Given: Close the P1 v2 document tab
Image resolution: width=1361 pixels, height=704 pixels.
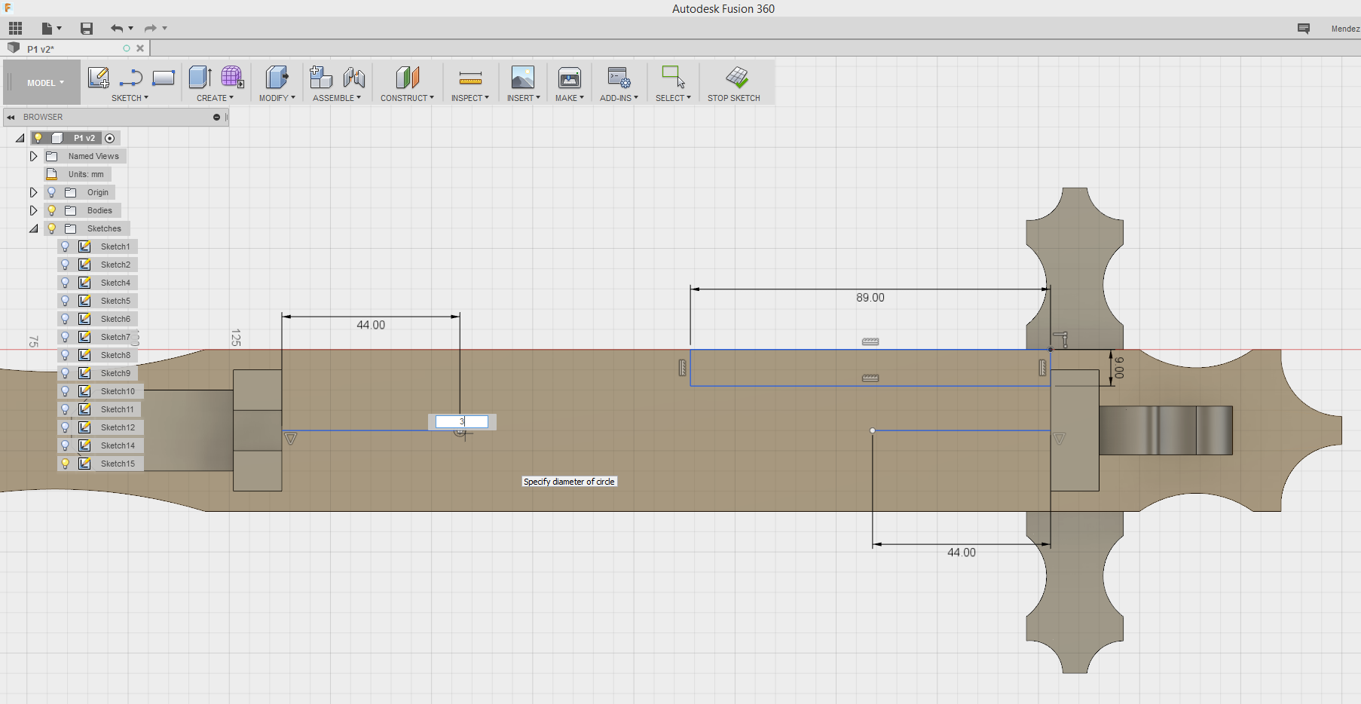Looking at the screenshot, I should tap(140, 48).
